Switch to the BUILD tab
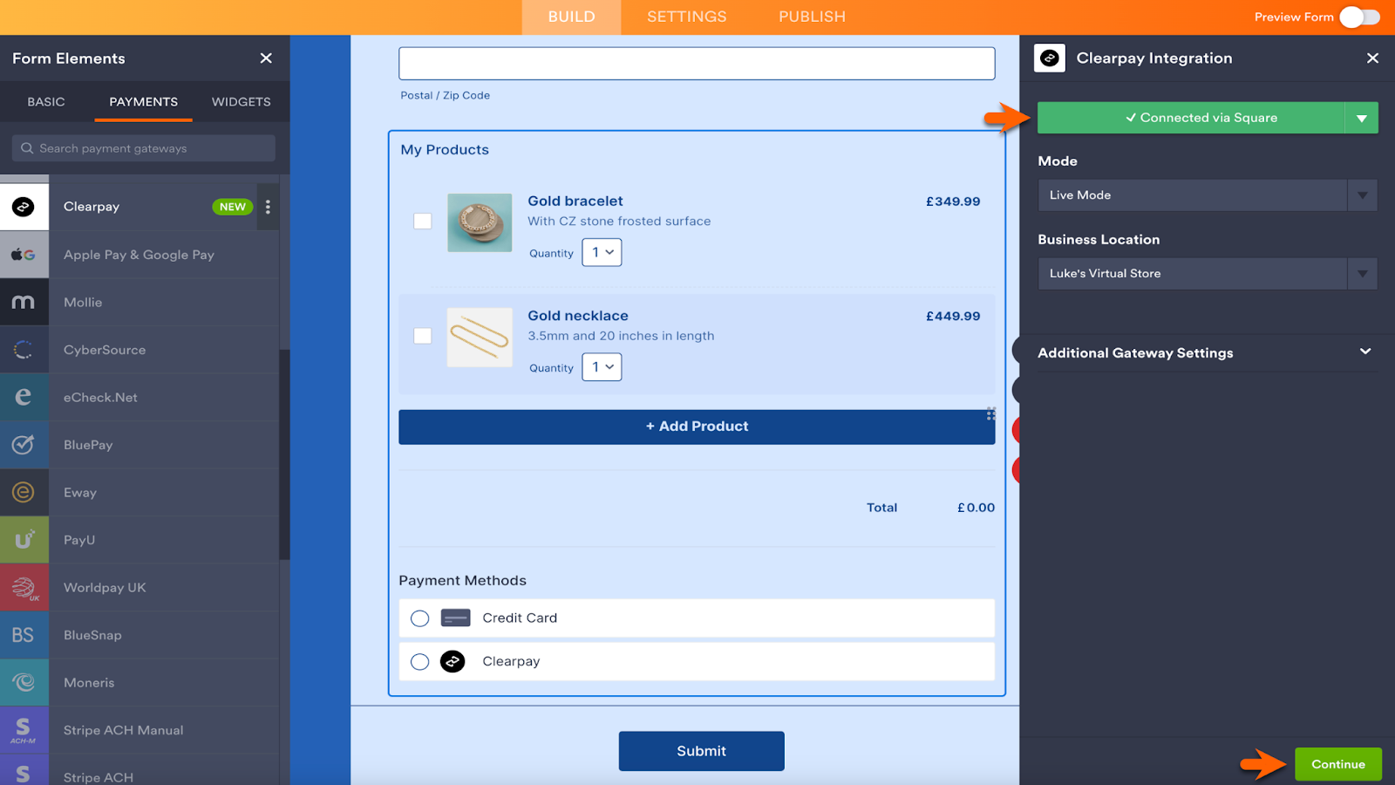The width and height of the screenshot is (1395, 785). coord(571,17)
